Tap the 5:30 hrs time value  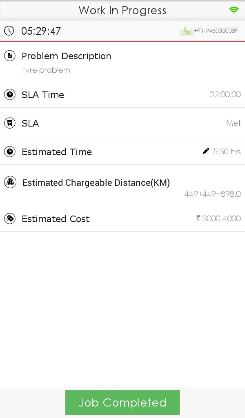[227, 152]
